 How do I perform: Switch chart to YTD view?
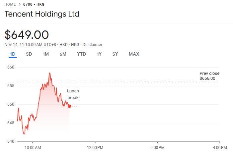81,54
